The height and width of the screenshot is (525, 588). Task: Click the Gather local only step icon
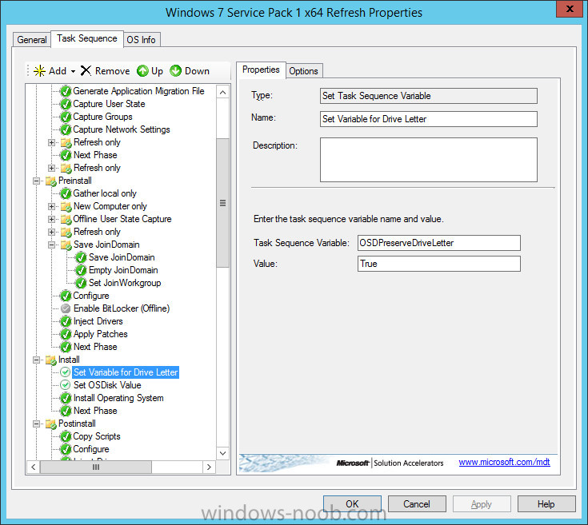tap(66, 193)
